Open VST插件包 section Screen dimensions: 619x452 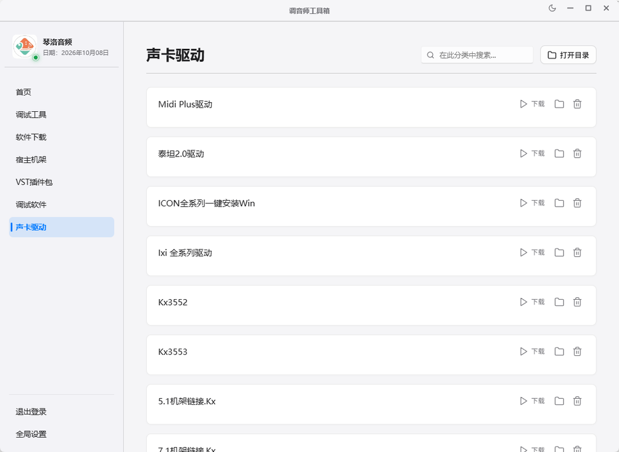coord(62,182)
